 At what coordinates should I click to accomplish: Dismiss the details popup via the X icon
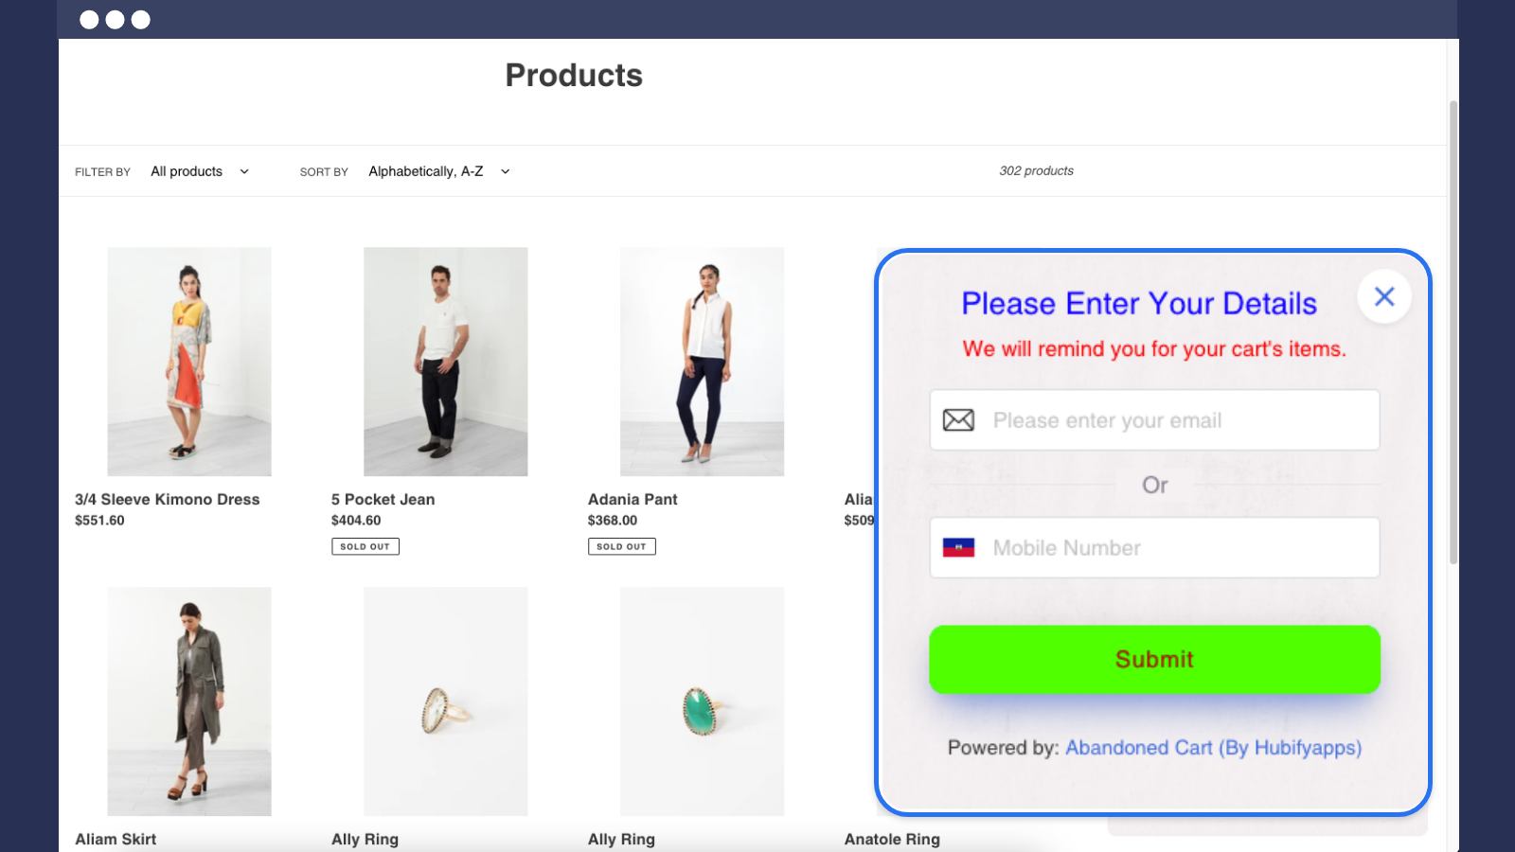click(x=1384, y=296)
